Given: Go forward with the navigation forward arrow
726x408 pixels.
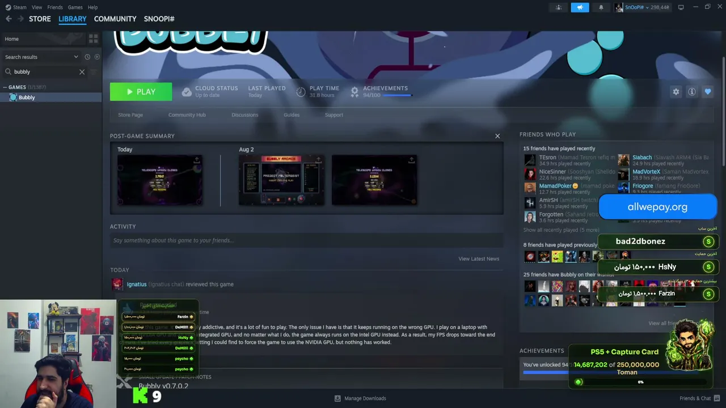Looking at the screenshot, I should 20,19.
